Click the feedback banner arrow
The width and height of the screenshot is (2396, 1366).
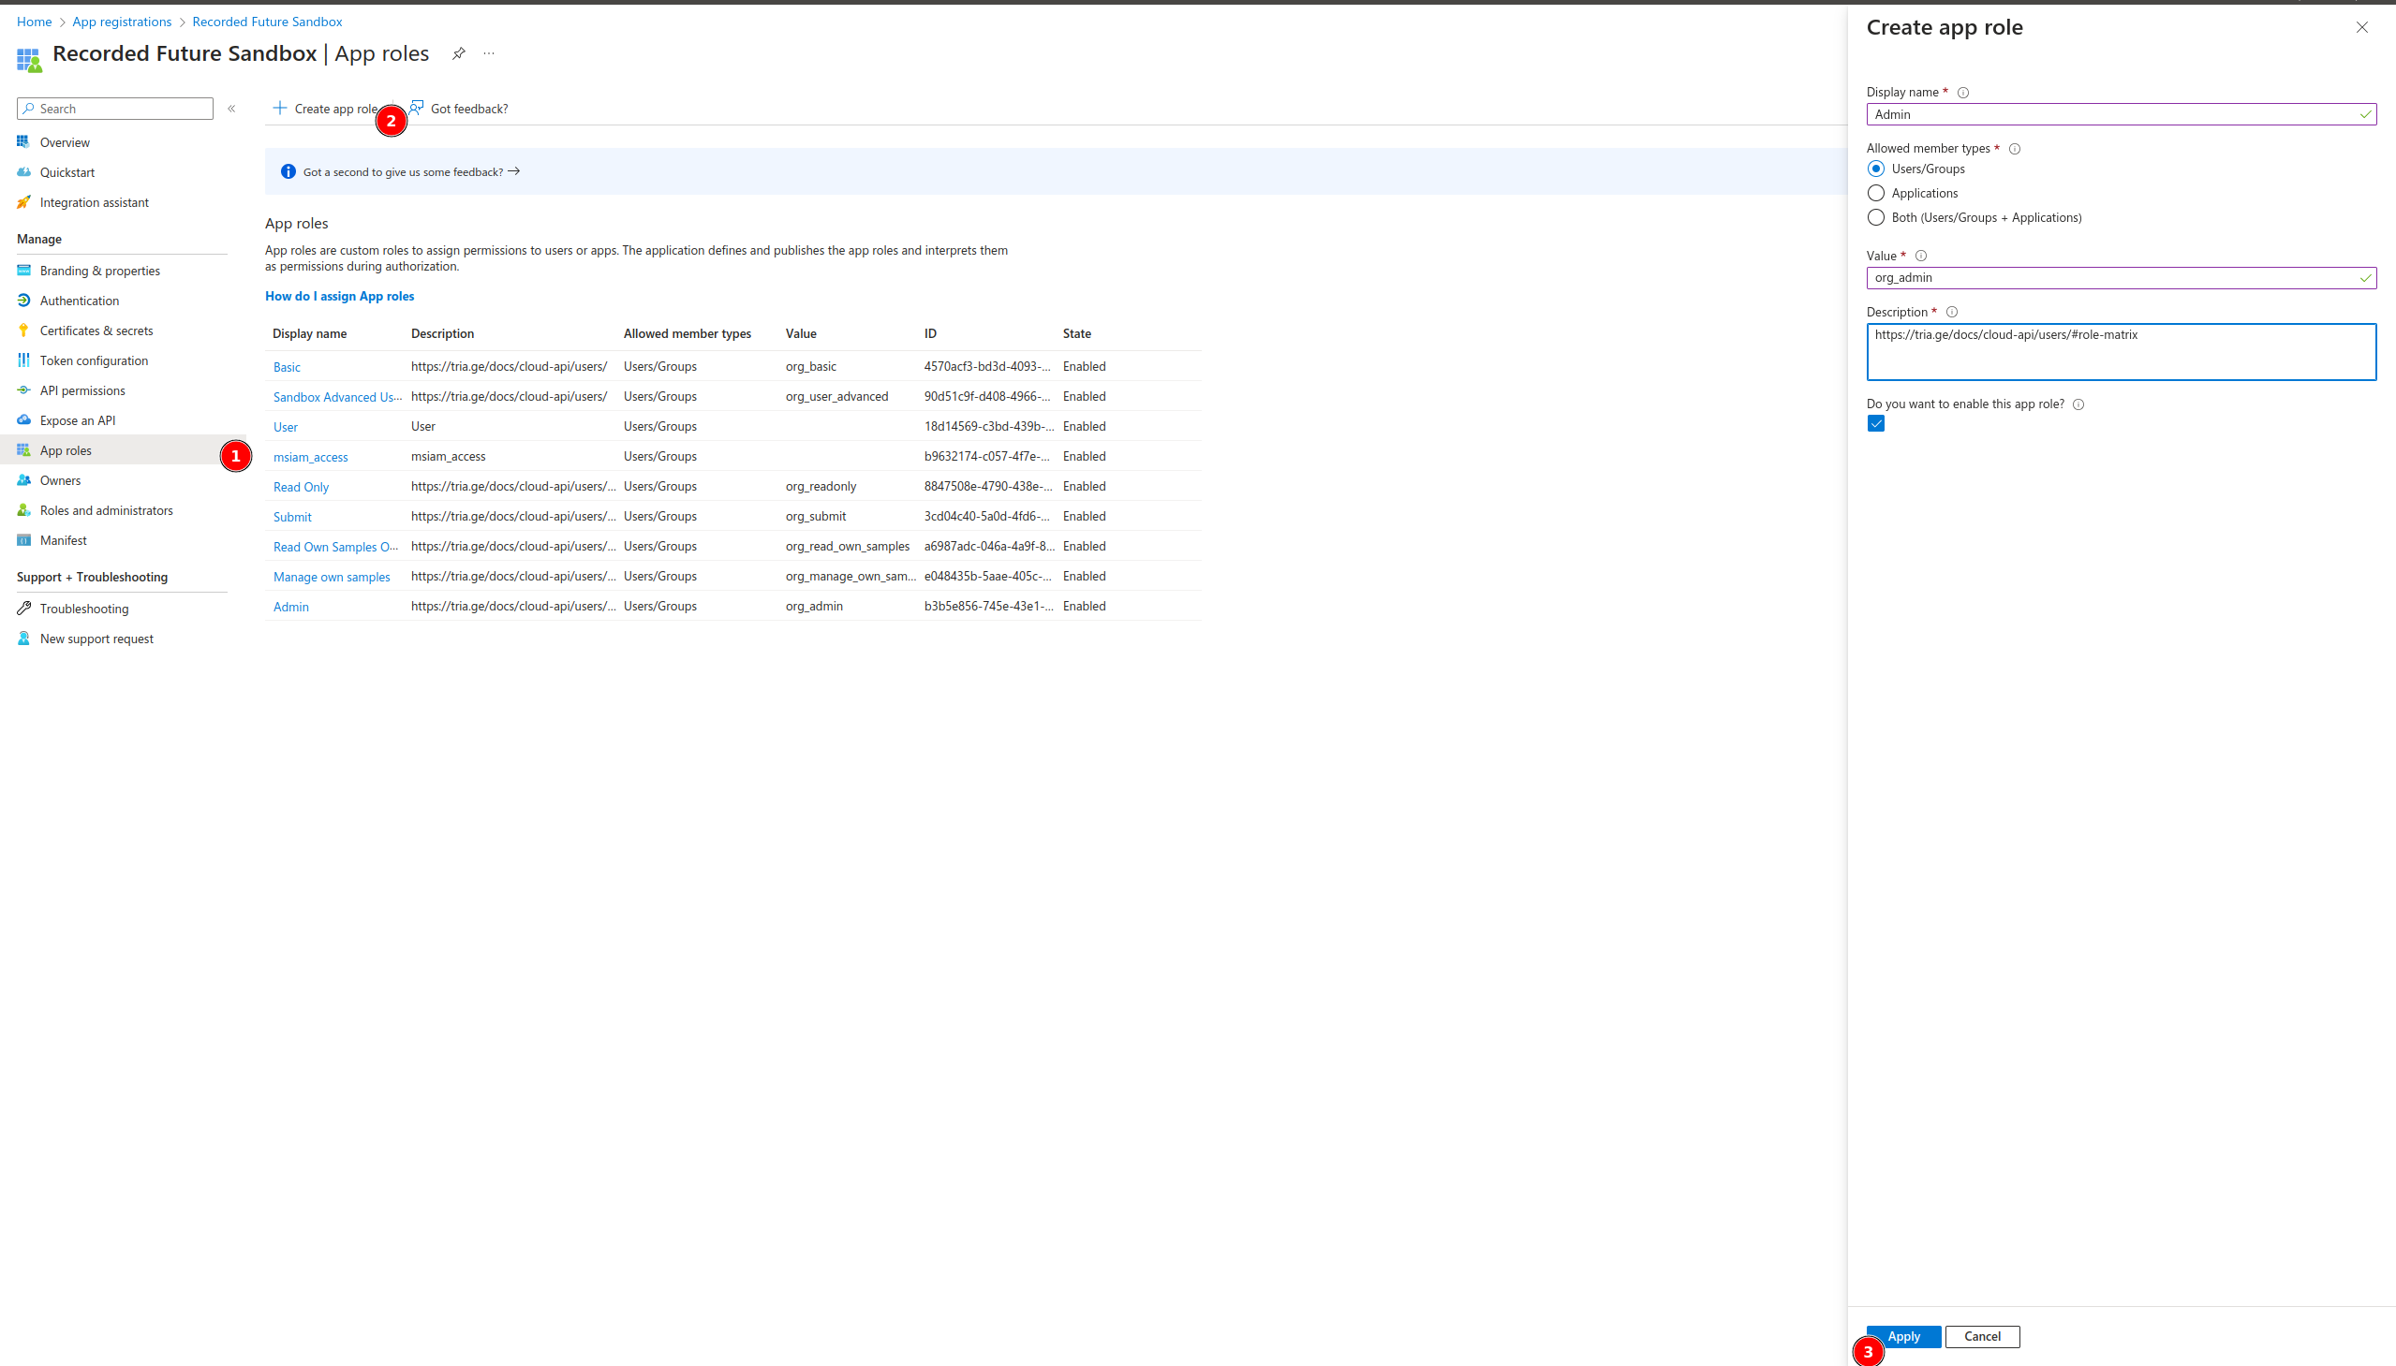pyautogui.click(x=513, y=171)
